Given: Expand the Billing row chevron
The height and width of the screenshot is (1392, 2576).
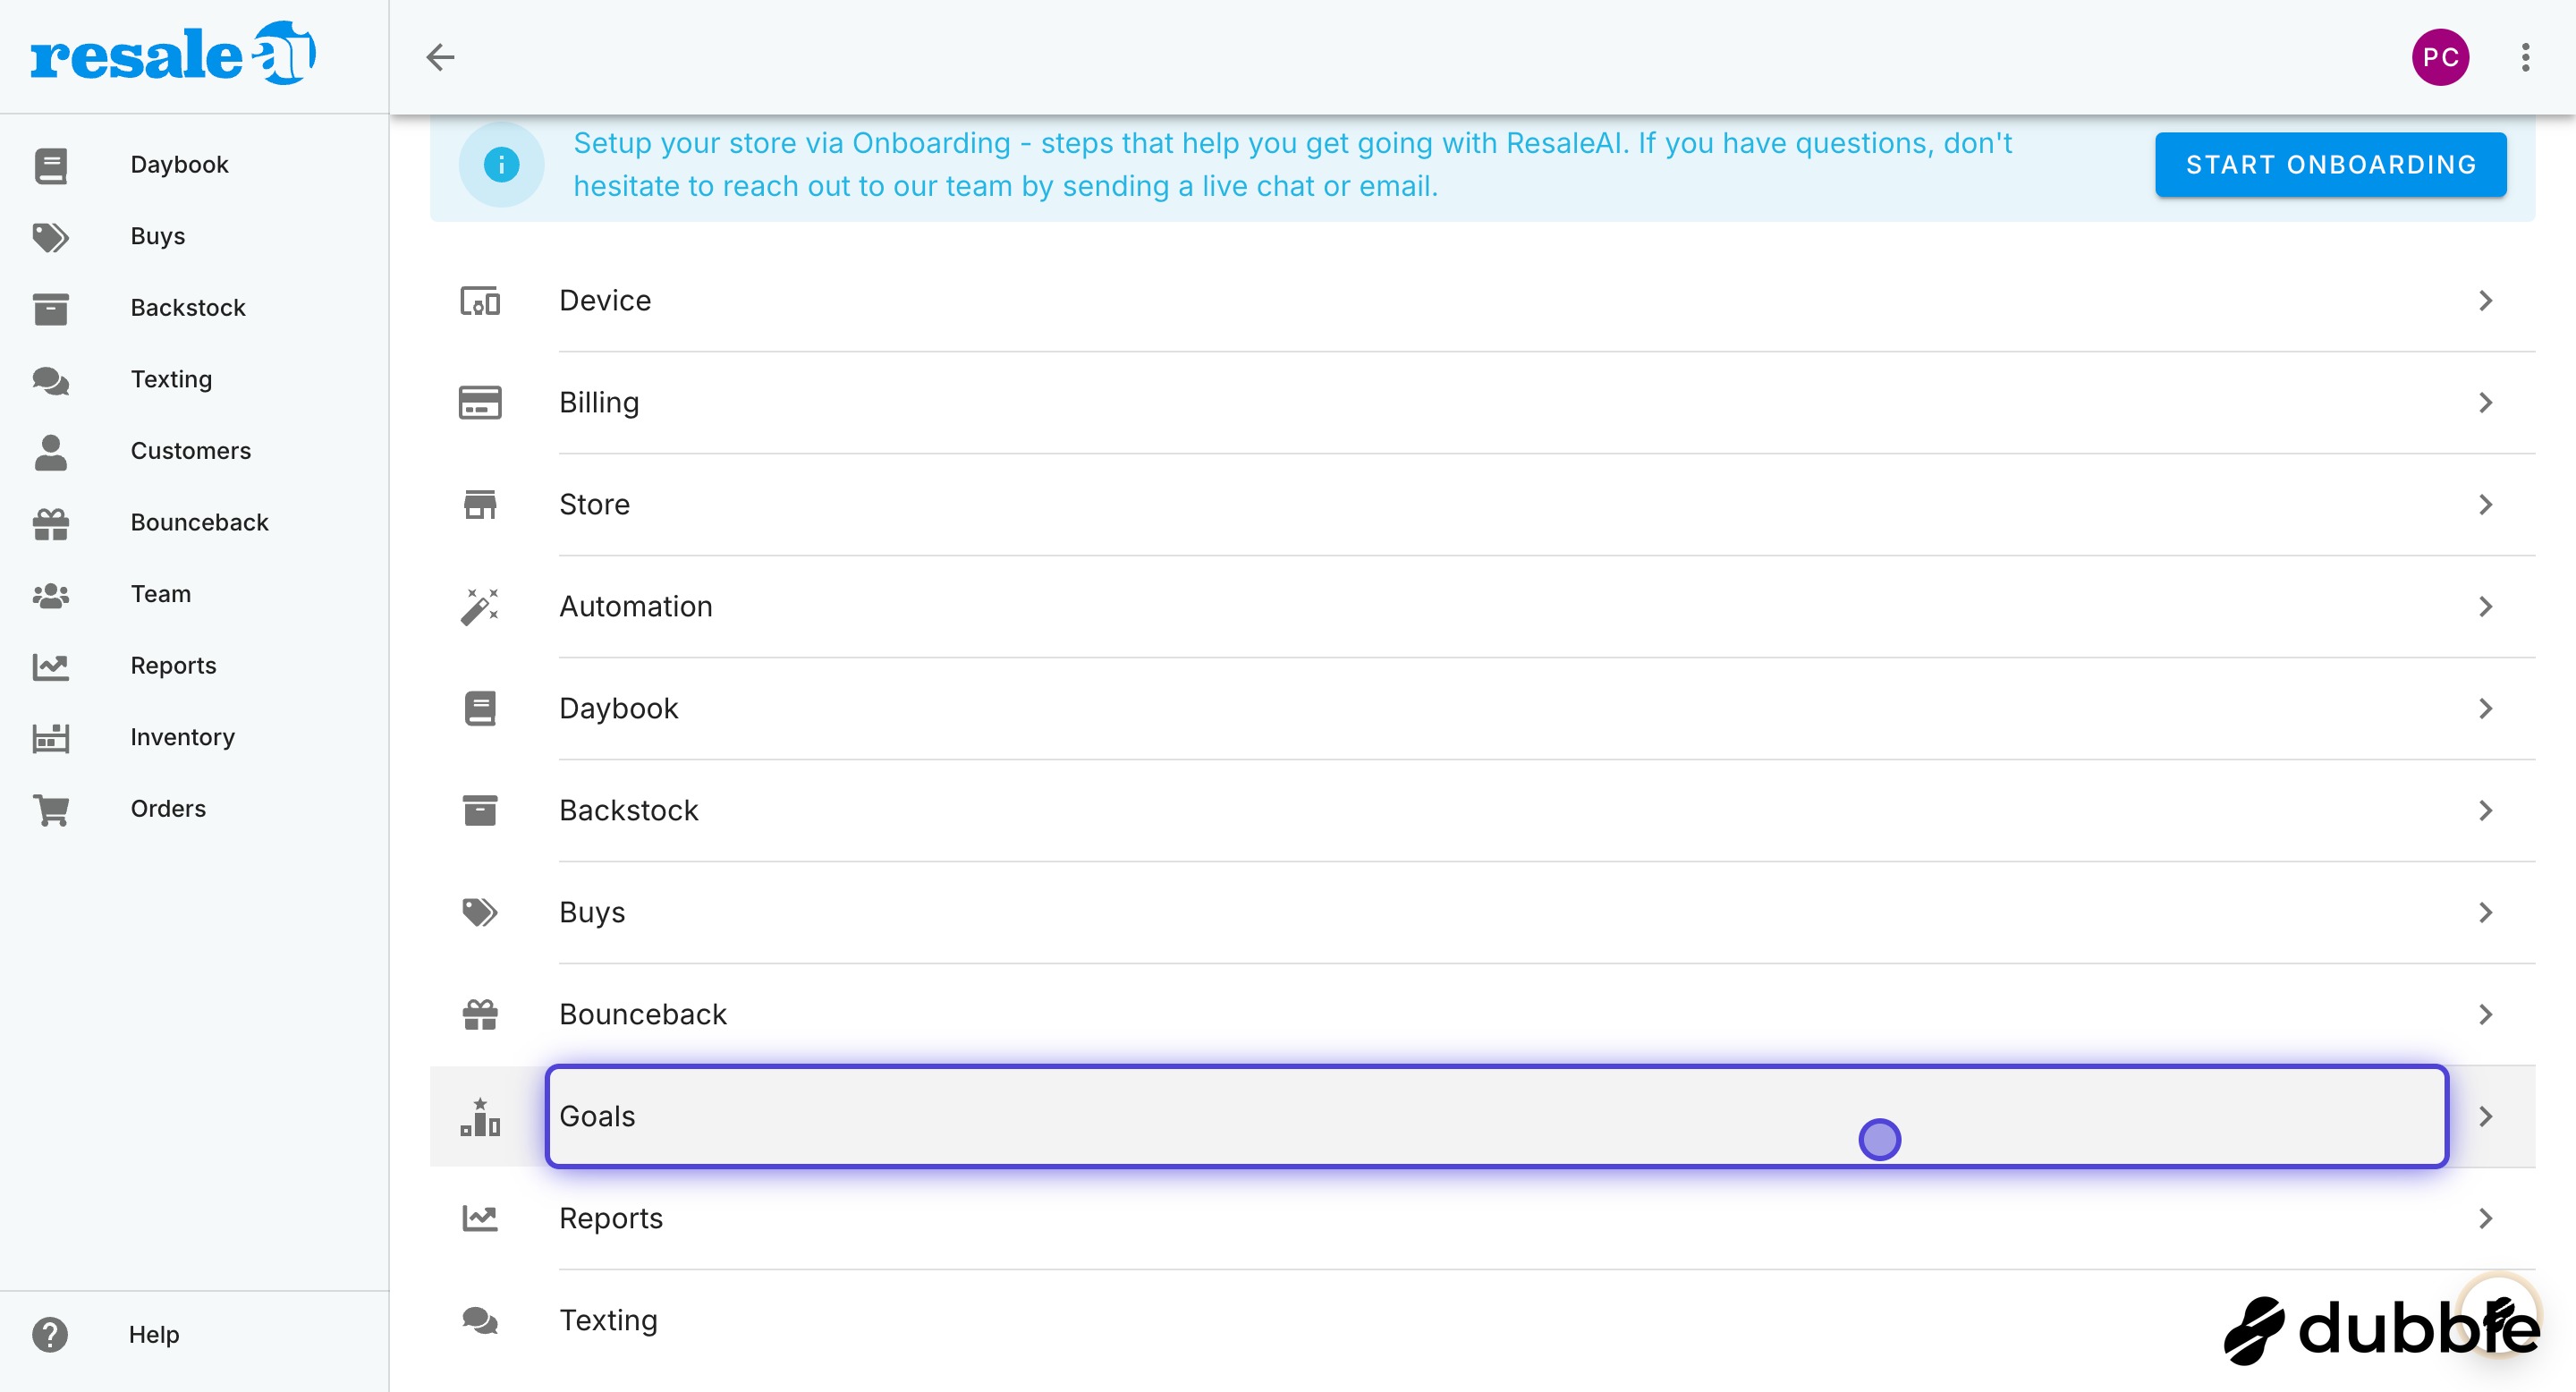Looking at the screenshot, I should pos(2486,403).
